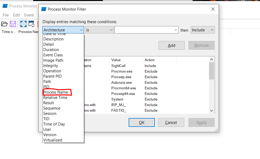Screen dimensions: 260x159
Task: Select Version in the list
Action: pos(63,135)
